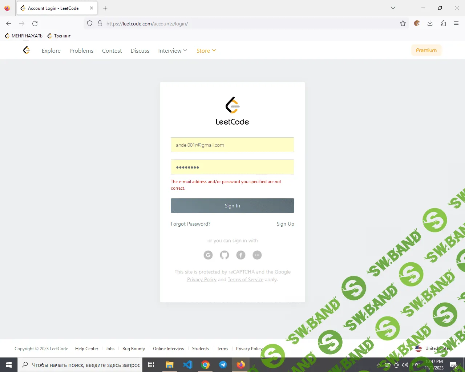Expand the Interview dropdown
Screen dimensions: 465x372
173,51
